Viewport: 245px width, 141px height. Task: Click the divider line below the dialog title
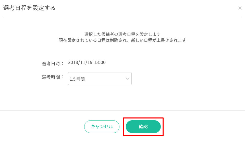[122, 17]
